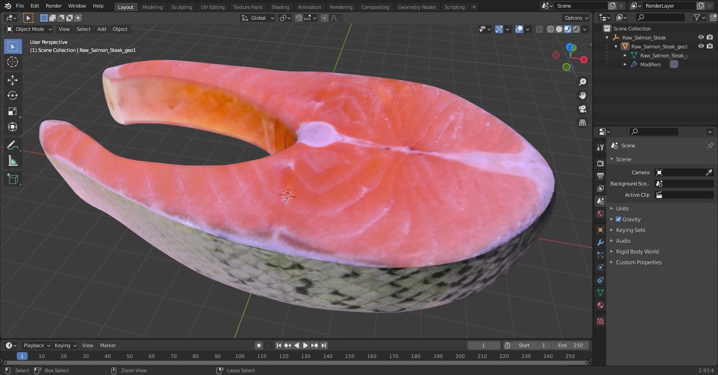Open the Modifier properties wrench tab
This screenshot has width=718, height=375.
pyautogui.click(x=600, y=242)
